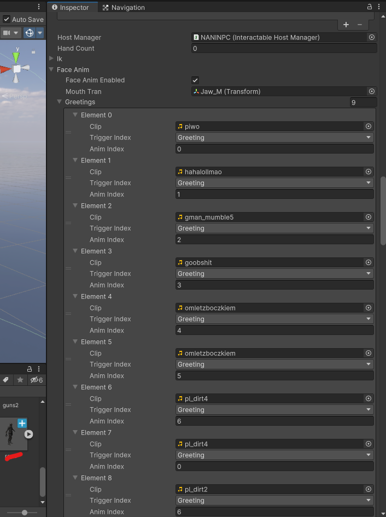Click Element 0 Anim Index field

[274, 149]
